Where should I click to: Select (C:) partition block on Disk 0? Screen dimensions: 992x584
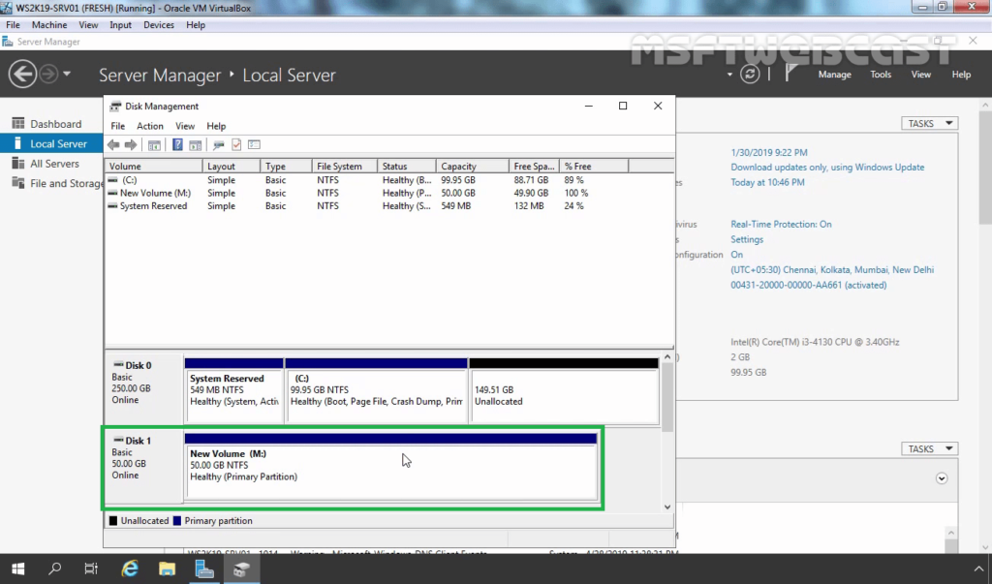tap(377, 390)
